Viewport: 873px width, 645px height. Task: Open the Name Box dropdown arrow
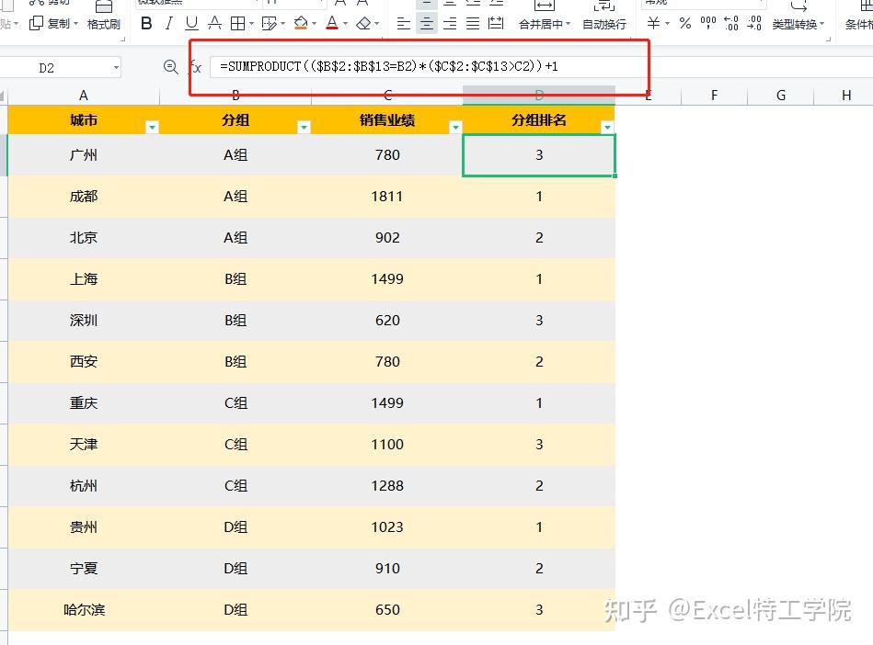(116, 68)
